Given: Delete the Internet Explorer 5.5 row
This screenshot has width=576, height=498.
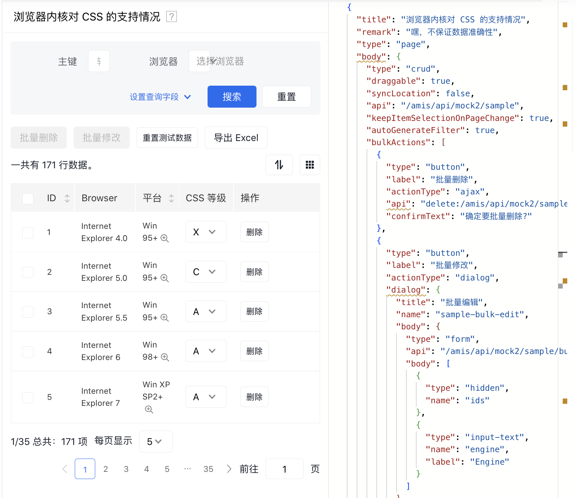Looking at the screenshot, I should 254,312.
